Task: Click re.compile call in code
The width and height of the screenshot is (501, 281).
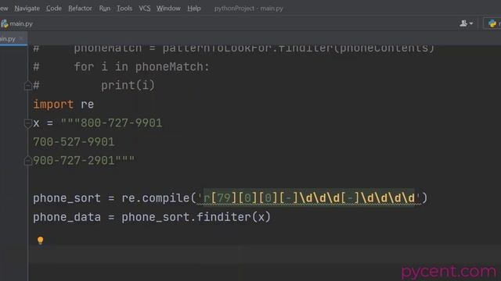Action: [156, 198]
